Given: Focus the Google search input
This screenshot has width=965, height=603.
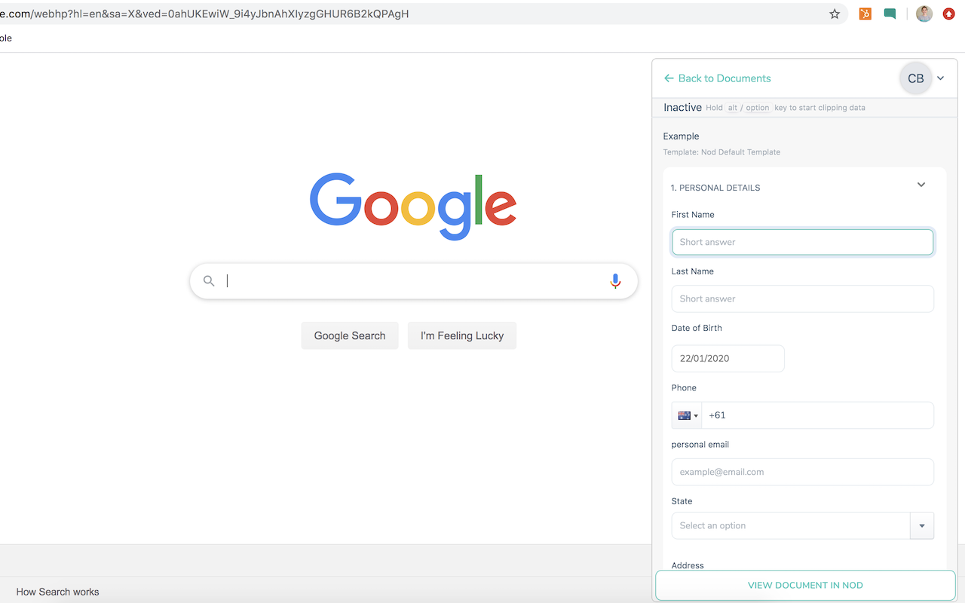Looking at the screenshot, I should [x=413, y=281].
